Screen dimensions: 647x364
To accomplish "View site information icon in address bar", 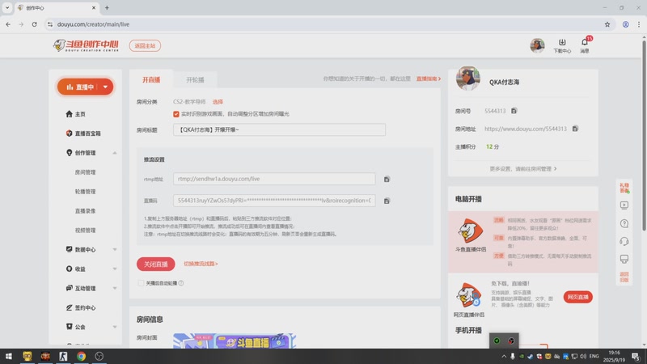I will pos(50,24).
